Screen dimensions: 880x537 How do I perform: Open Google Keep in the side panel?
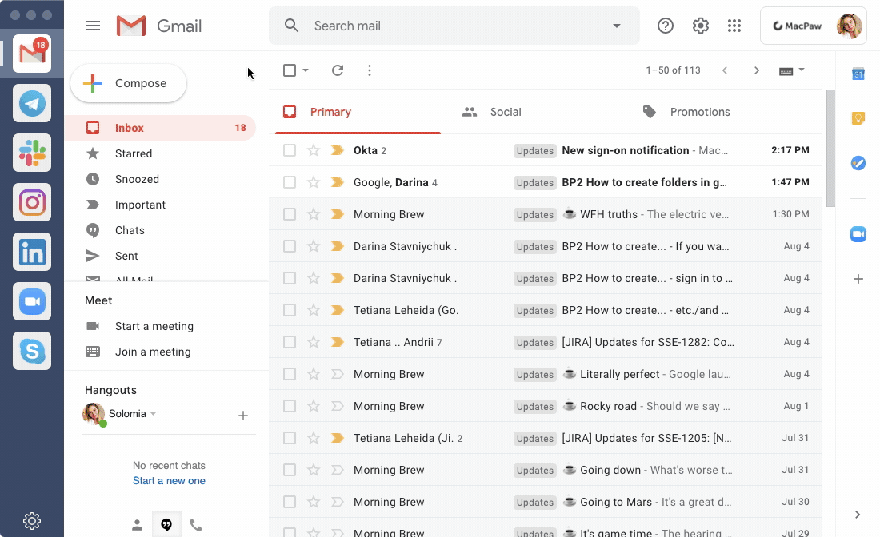tap(858, 117)
